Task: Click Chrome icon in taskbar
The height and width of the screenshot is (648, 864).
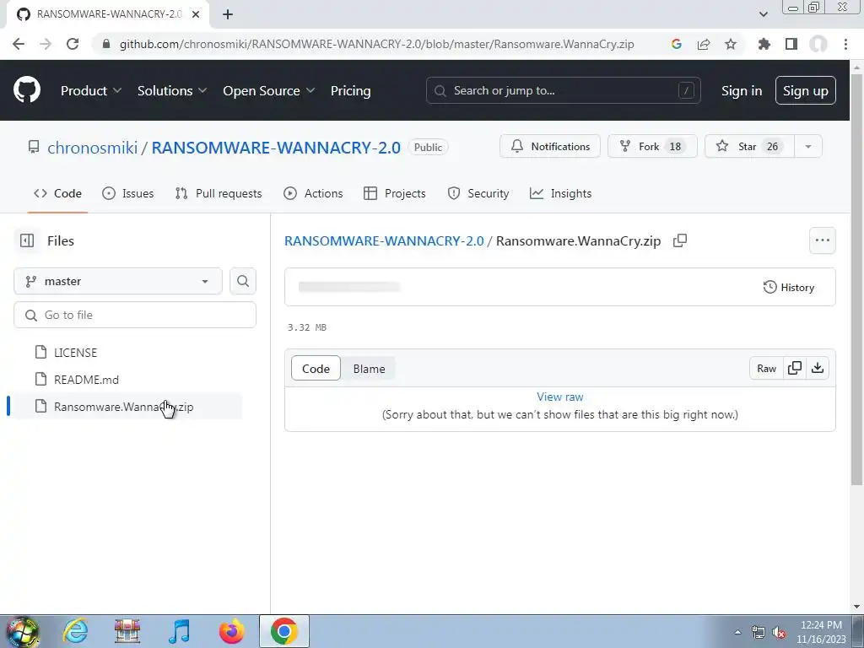Action: click(x=283, y=631)
